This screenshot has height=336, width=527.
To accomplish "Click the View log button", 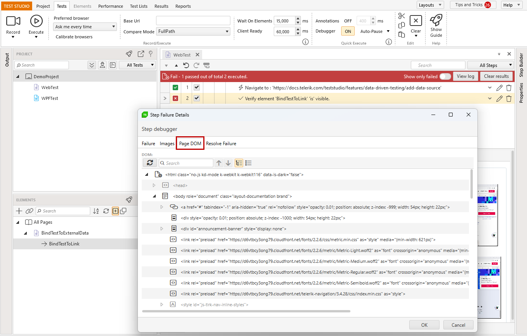I will pyautogui.click(x=465, y=76).
